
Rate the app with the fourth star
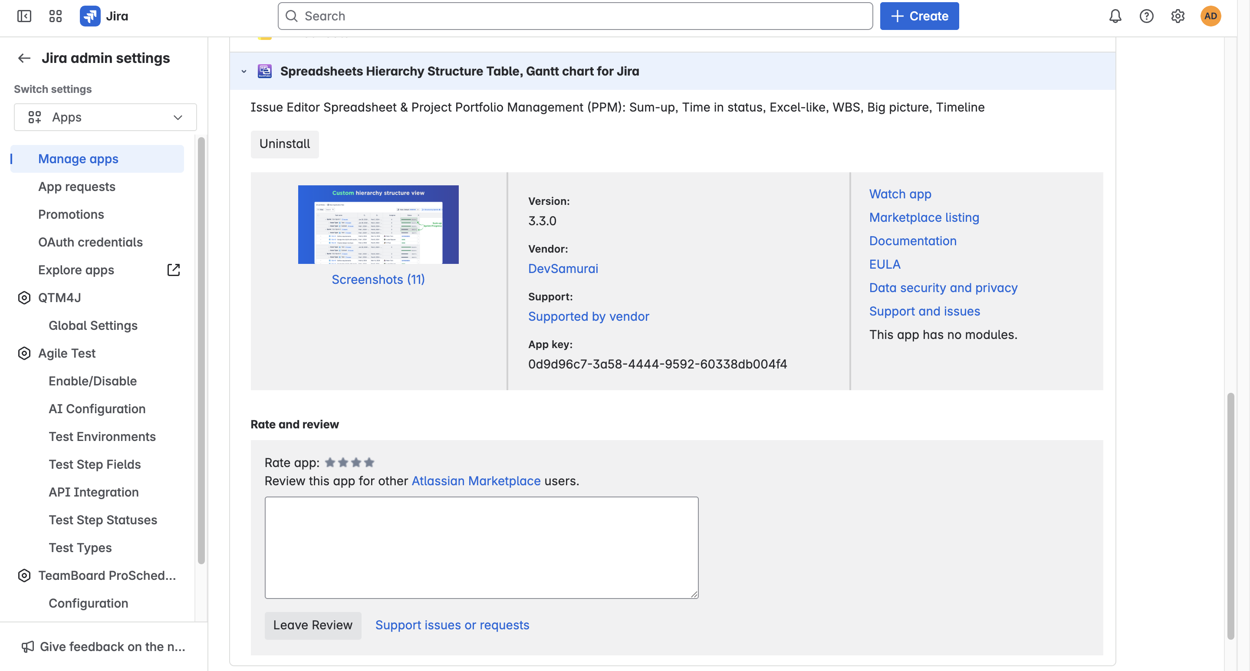(369, 462)
